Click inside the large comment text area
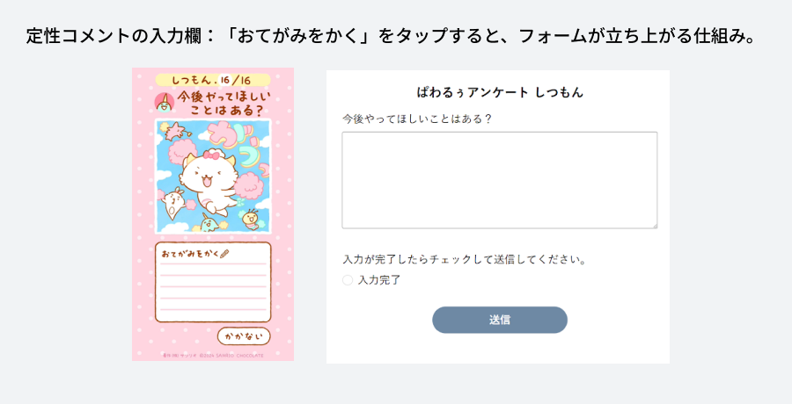 point(499,180)
